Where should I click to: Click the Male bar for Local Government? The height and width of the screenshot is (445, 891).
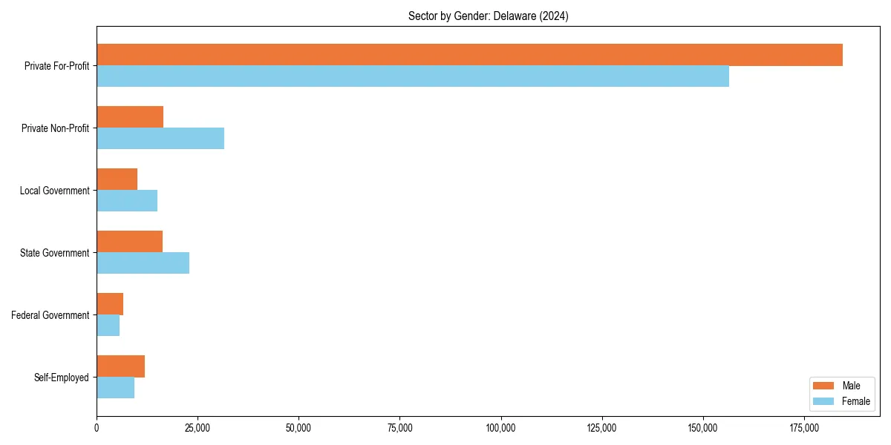(x=117, y=178)
